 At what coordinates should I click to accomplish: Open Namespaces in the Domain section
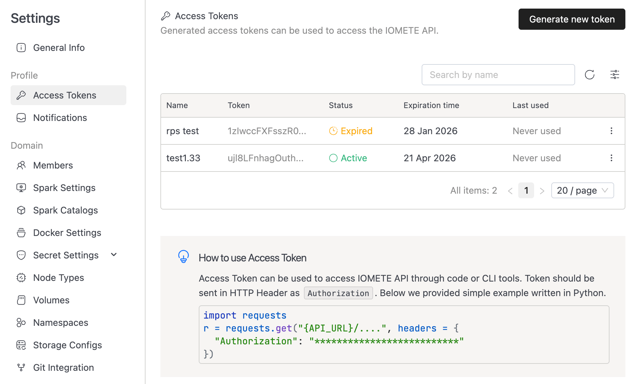61,323
